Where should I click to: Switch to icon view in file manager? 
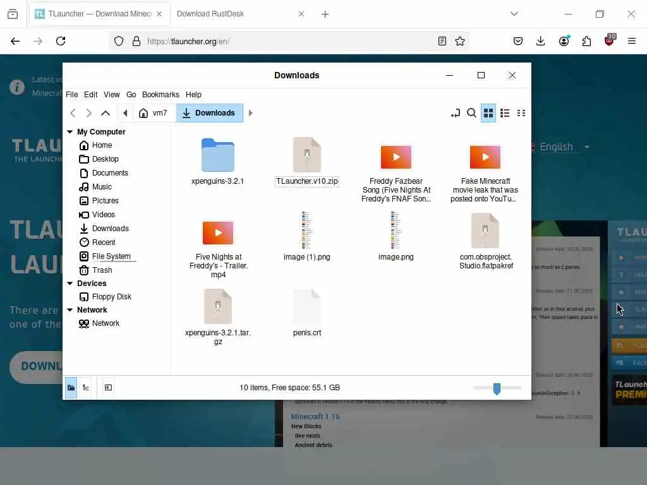click(x=488, y=113)
